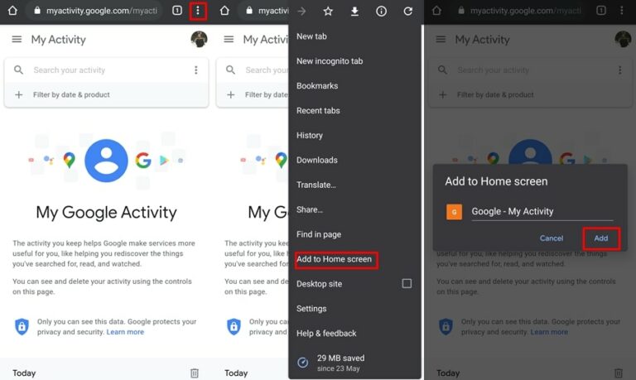
Task: Open page info icon in Chrome menu
Action: coord(381,11)
